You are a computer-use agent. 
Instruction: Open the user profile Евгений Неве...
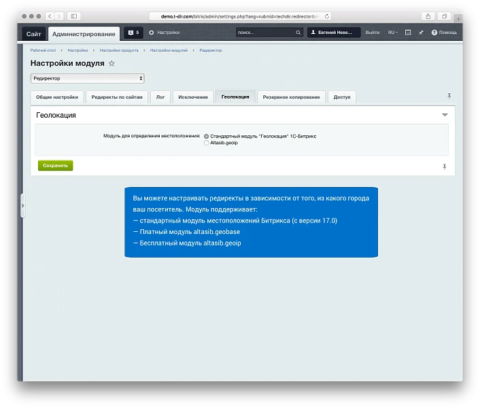click(x=334, y=33)
